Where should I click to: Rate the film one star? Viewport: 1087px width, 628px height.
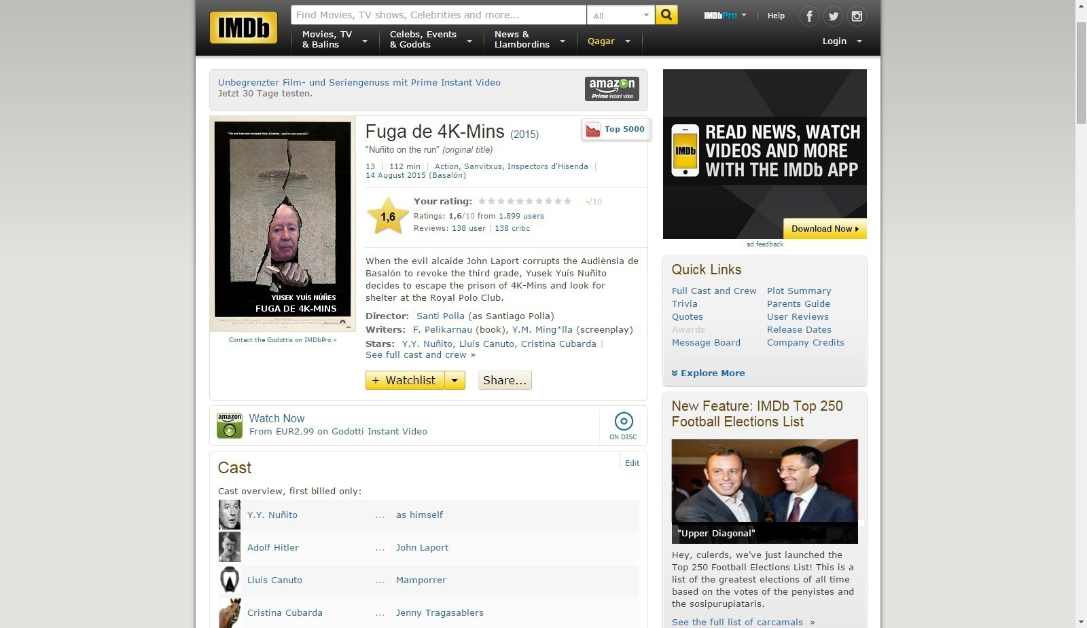[x=482, y=201]
